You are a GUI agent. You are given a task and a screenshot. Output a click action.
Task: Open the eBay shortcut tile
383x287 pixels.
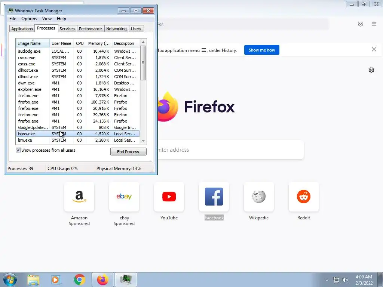pyautogui.click(x=124, y=197)
